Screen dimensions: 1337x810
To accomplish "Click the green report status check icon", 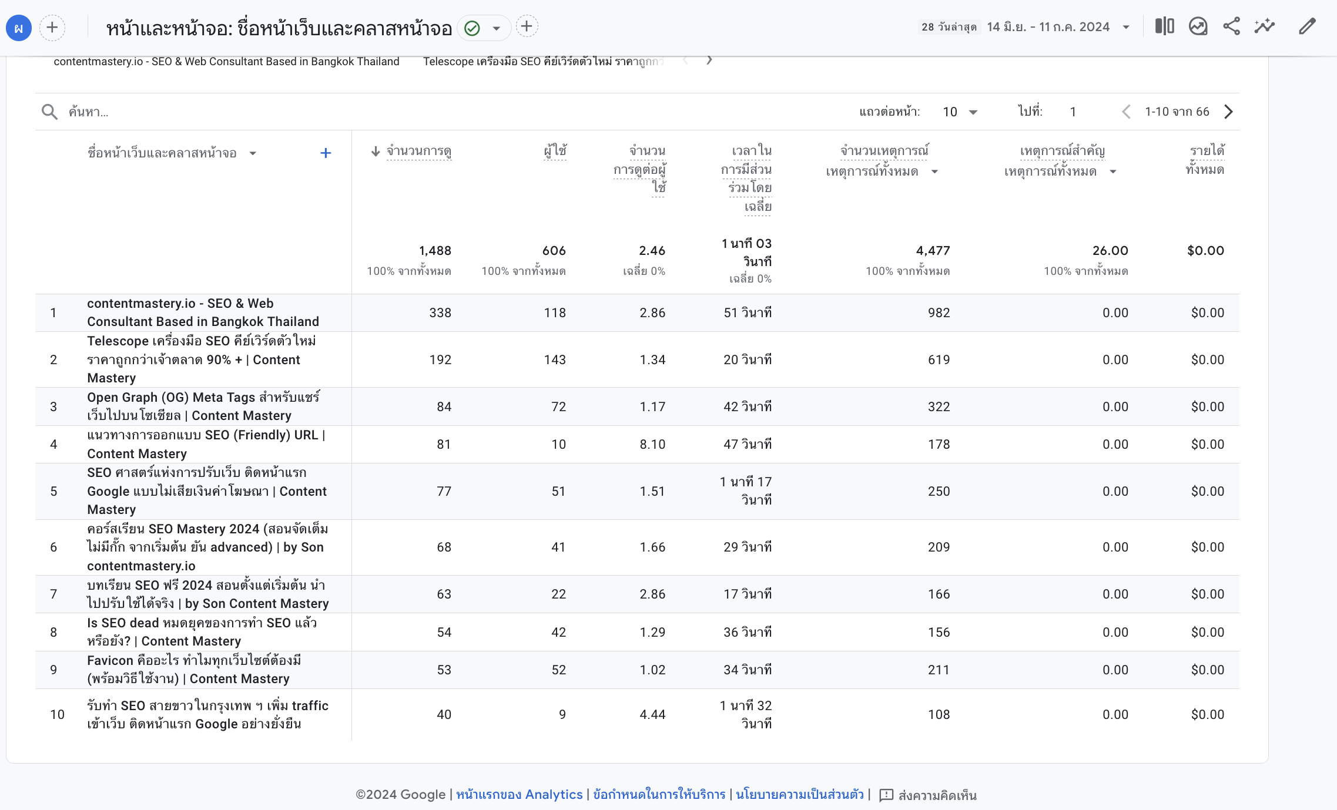I will tap(472, 28).
